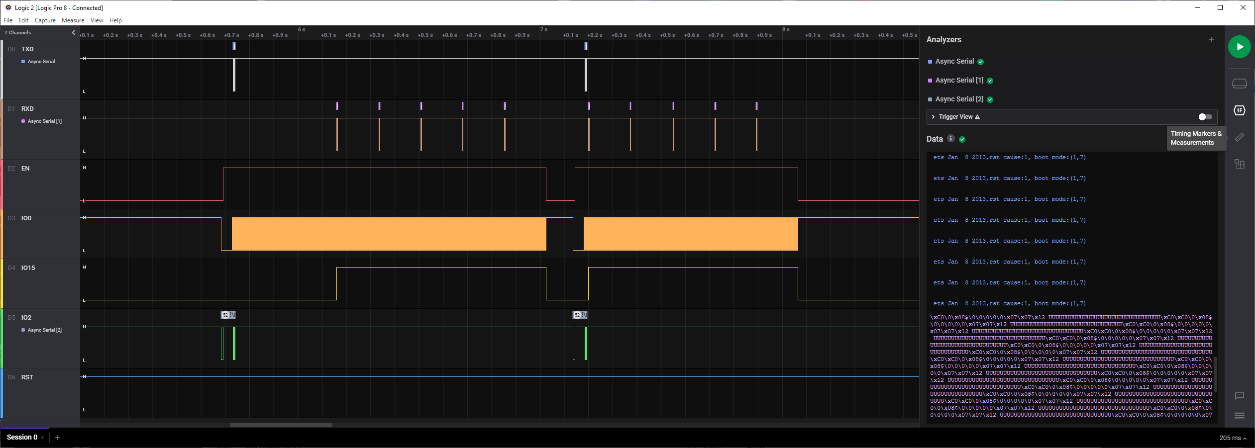Viewport: 1255px width, 448px height.
Task: Select the D4 IO15 channel label
Action: pos(28,268)
